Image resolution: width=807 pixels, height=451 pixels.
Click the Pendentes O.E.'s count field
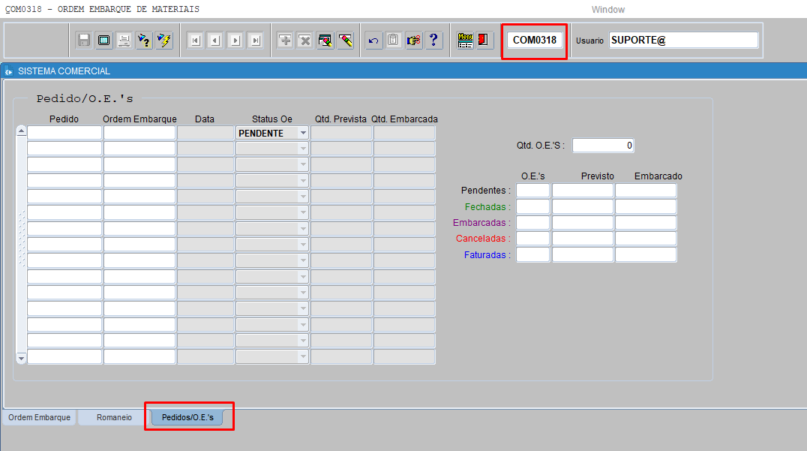click(x=532, y=191)
